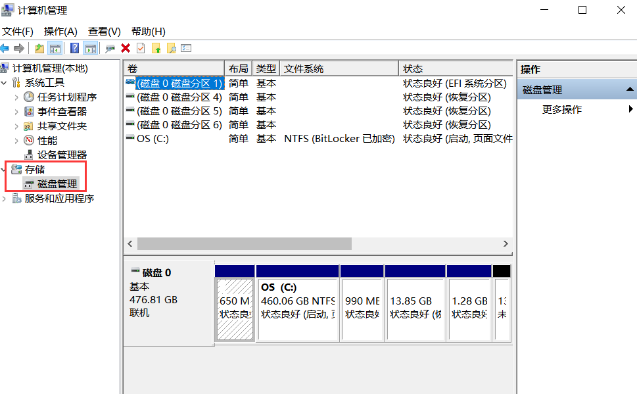
Task: Click the computer icon after the toolbar separator
Action: [109, 47]
